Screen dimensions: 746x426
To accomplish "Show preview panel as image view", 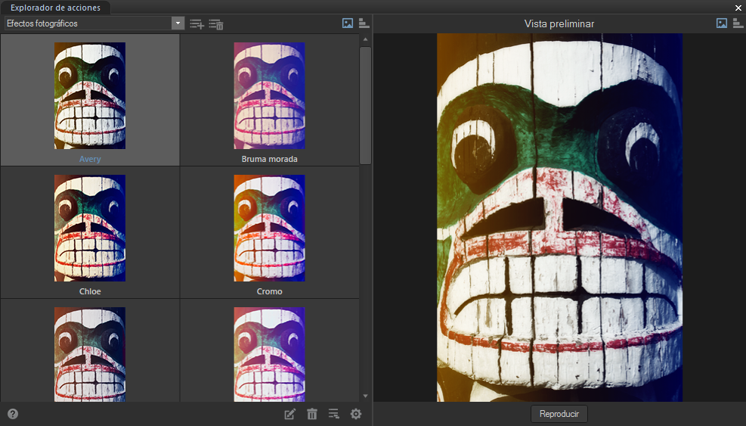I will [722, 23].
